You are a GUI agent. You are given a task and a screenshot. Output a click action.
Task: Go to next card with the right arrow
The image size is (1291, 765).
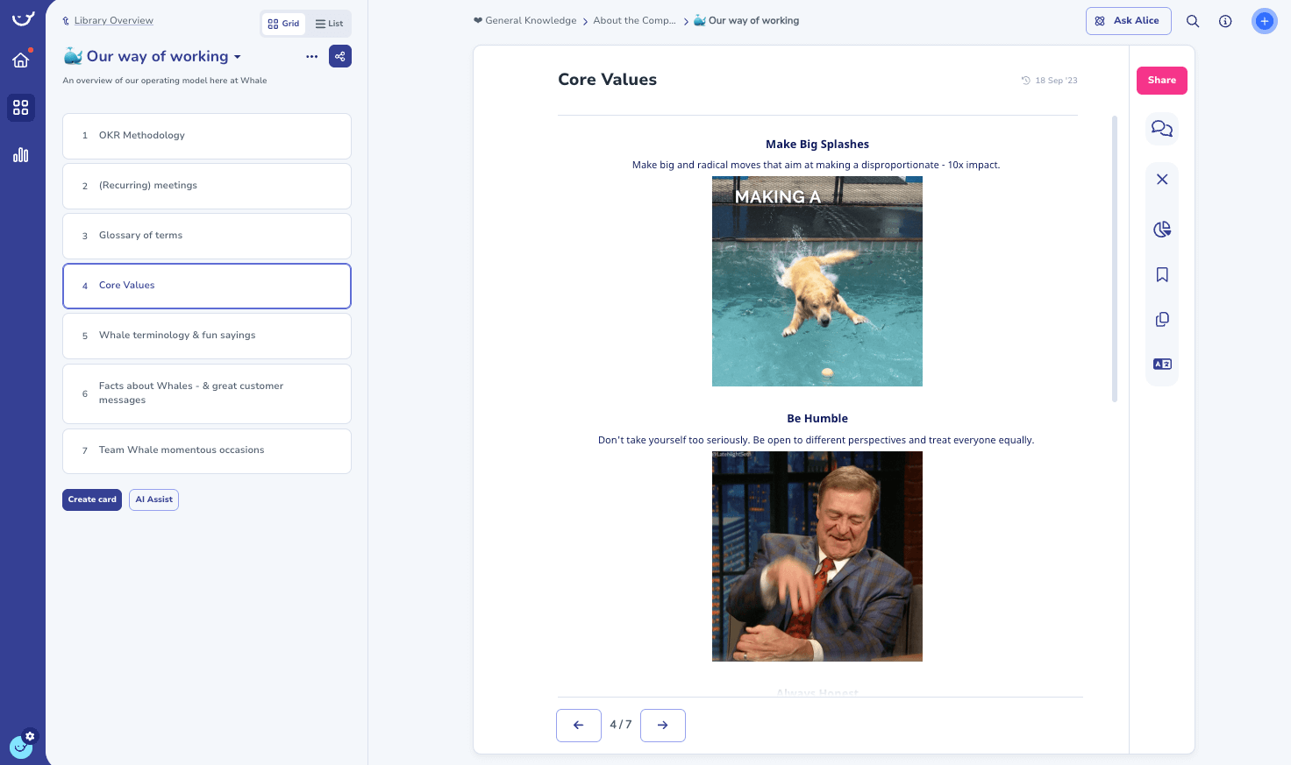(x=662, y=725)
